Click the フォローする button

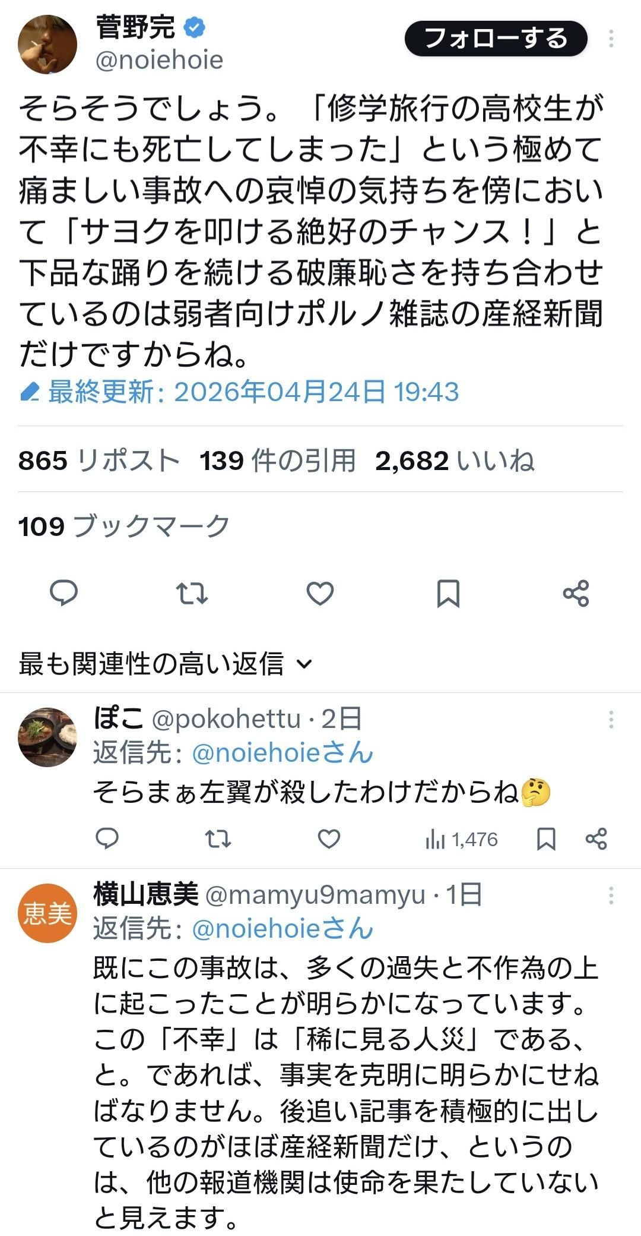coord(496,39)
